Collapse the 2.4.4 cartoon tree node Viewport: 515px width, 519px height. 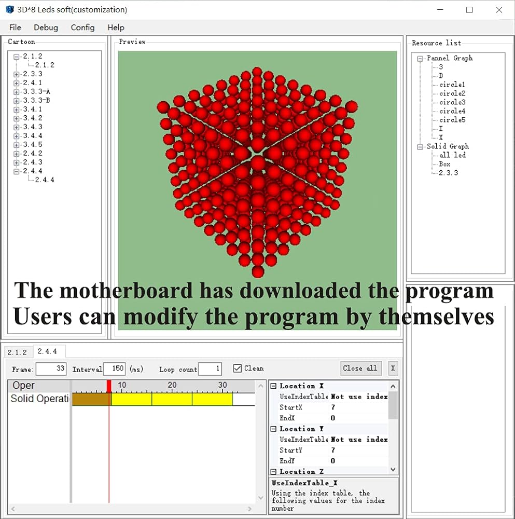(16, 171)
